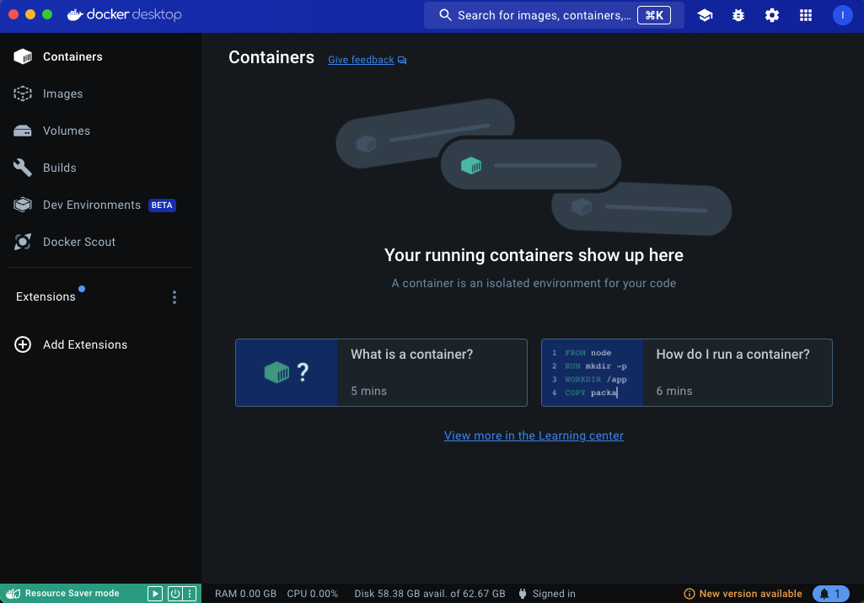Click the Docker Scout icon
The height and width of the screenshot is (603, 864).
click(23, 242)
